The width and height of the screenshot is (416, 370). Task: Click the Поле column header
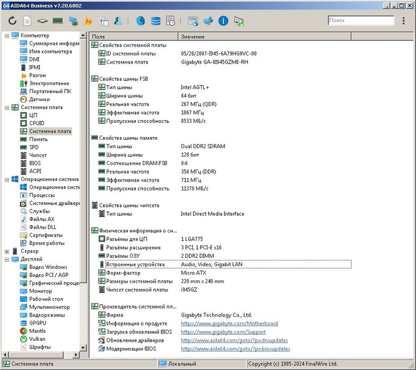(134, 37)
